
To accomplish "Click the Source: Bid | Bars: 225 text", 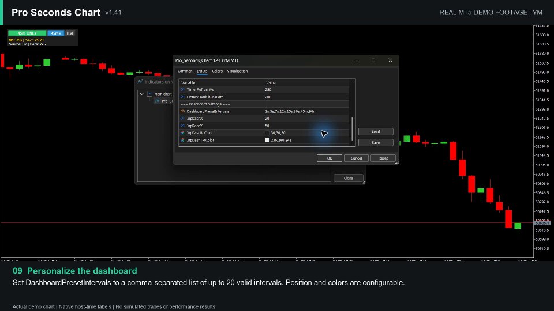I will tap(27, 44).
